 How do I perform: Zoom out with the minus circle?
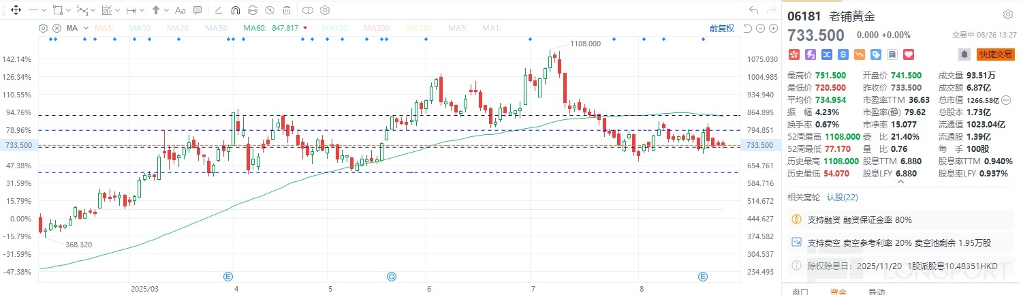[760, 28]
